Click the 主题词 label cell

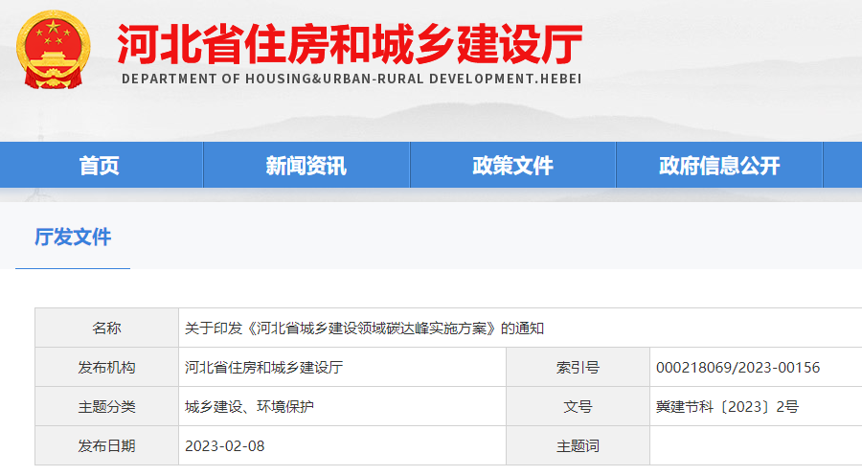[x=578, y=445]
